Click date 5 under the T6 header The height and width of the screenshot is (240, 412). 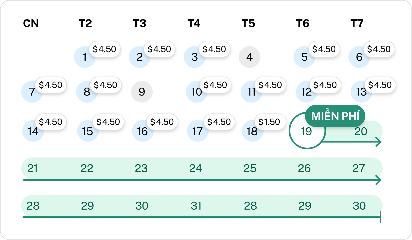click(304, 57)
